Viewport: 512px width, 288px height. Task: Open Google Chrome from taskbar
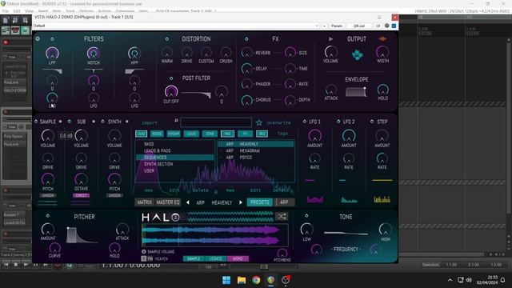coord(256,280)
